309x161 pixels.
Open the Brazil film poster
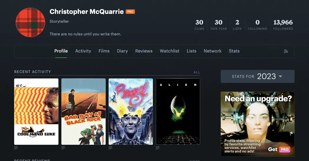point(131,111)
